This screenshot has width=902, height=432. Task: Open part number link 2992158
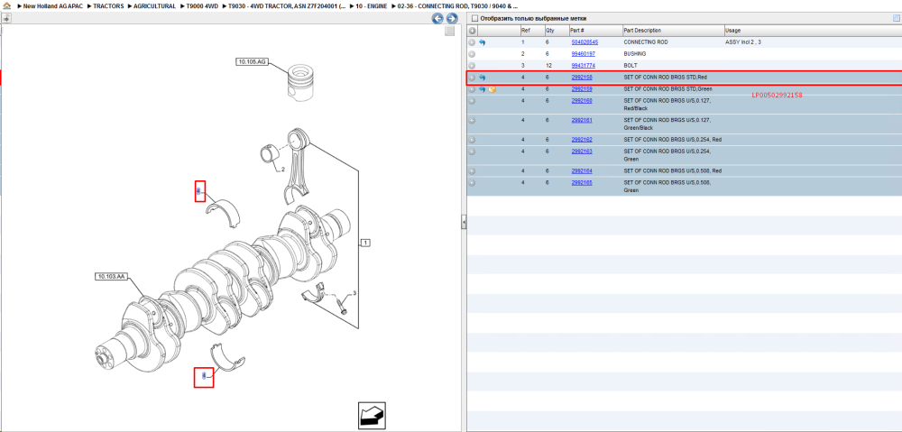[582, 77]
